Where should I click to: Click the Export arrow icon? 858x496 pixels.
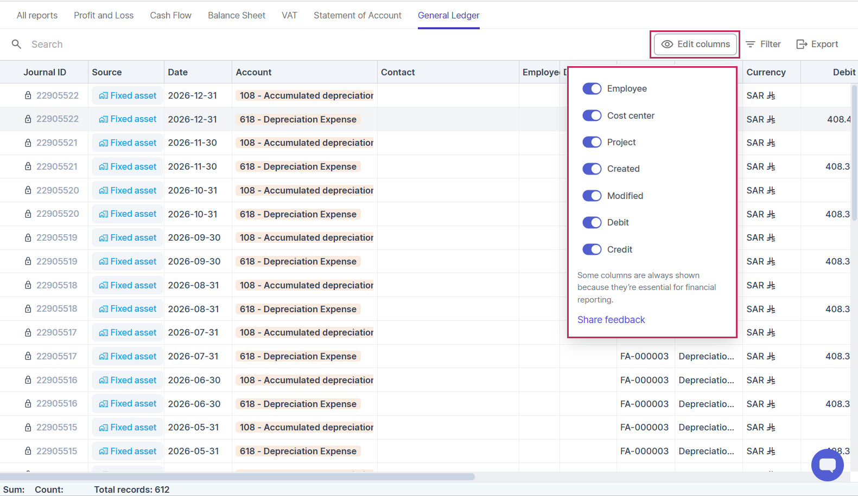[802, 44]
